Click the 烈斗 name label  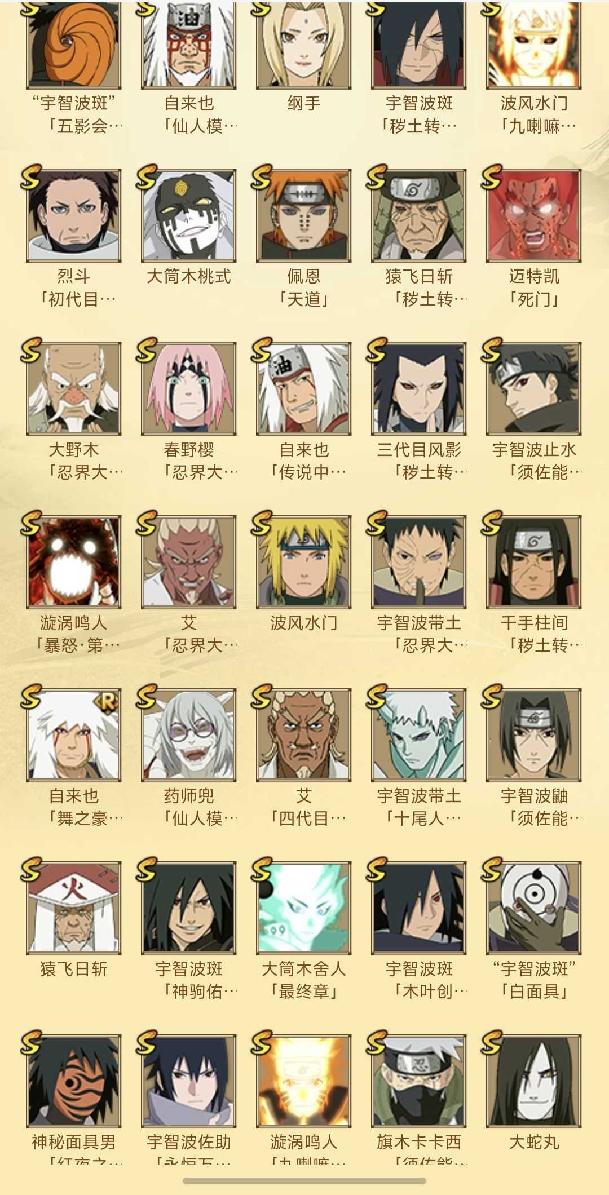click(x=74, y=276)
